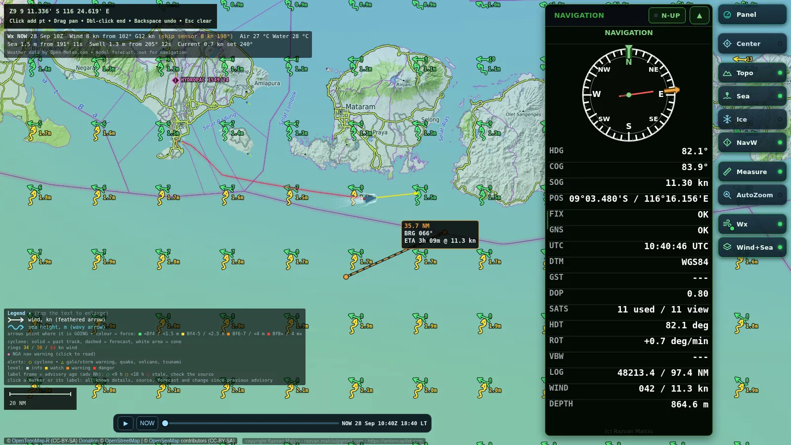Viewport: 791px width, 445px height.
Task: Click the compass rose in the panel
Action: click(x=628, y=94)
